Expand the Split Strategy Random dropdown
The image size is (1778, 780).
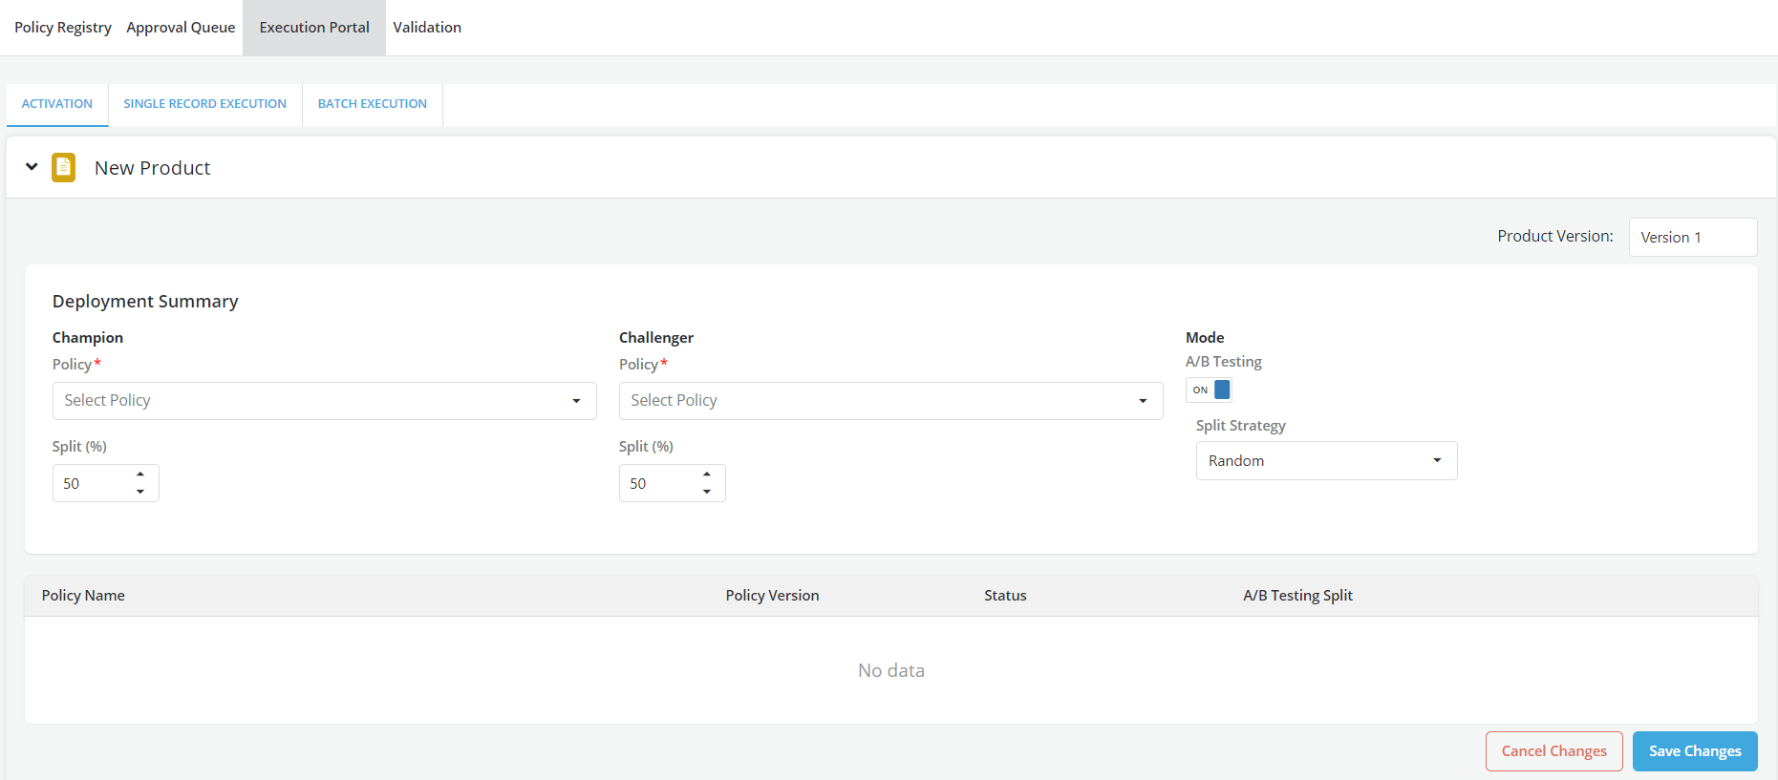click(x=1326, y=461)
